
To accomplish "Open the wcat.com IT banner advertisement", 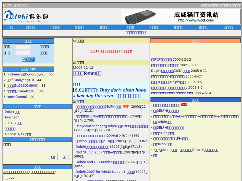I will (180, 16).
